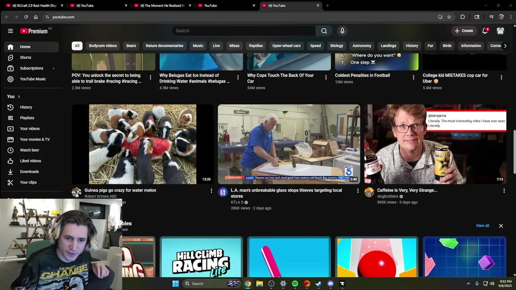Open options for Why Belugas Eat Ice video

[x=238, y=77]
